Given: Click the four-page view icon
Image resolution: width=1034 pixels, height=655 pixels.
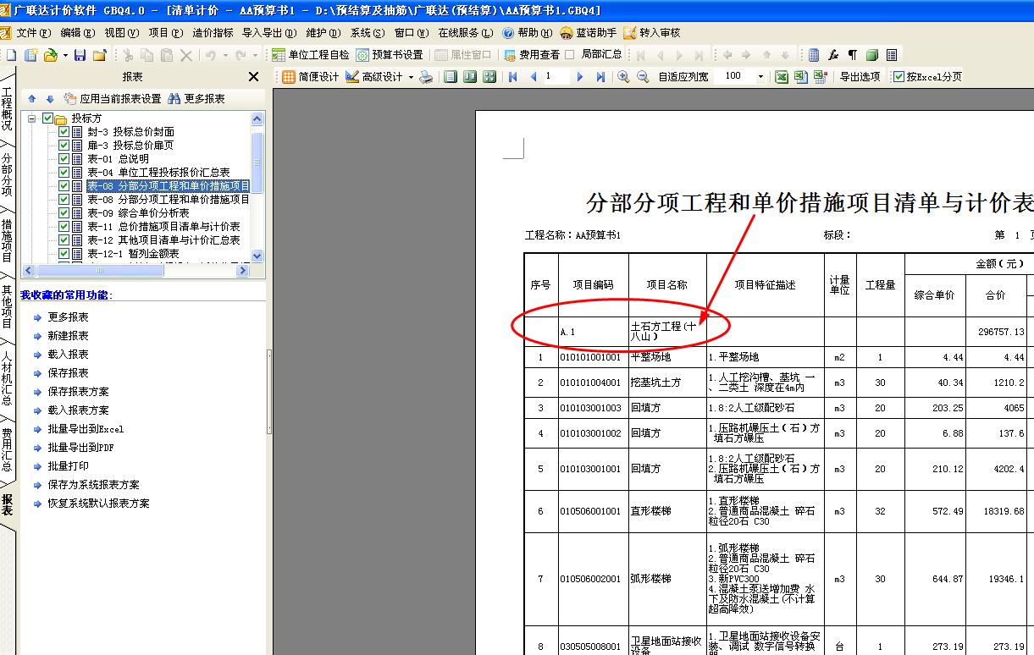Looking at the screenshot, I should [x=489, y=77].
